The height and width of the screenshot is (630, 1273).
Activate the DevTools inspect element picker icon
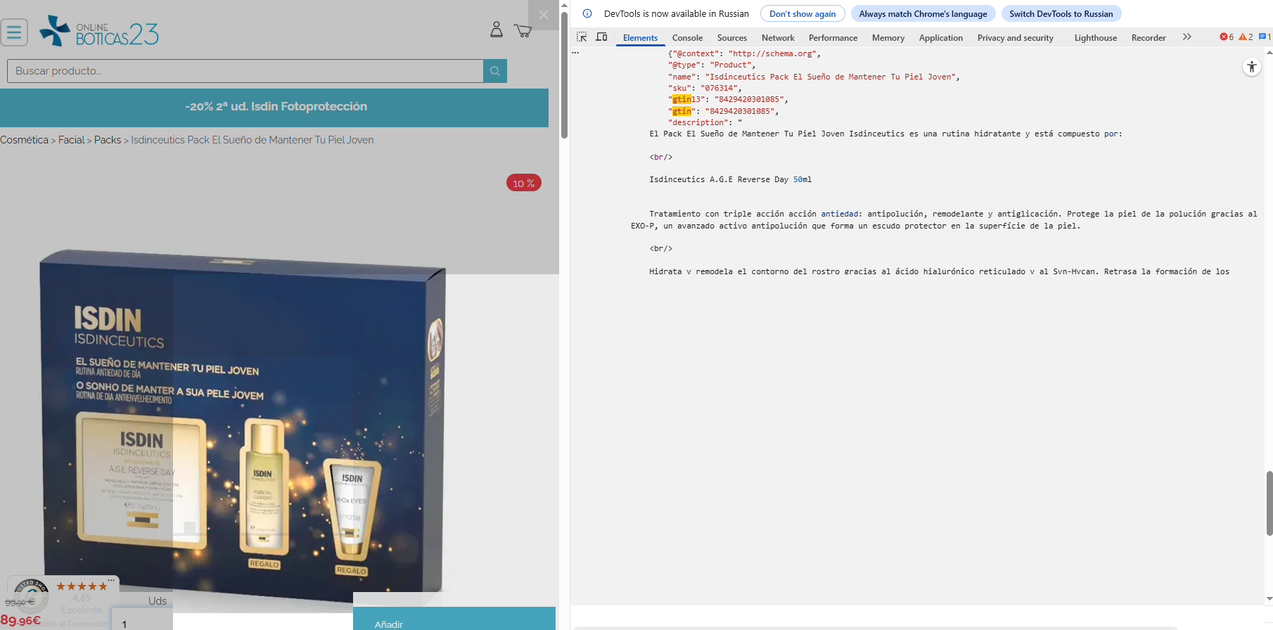pyautogui.click(x=582, y=37)
